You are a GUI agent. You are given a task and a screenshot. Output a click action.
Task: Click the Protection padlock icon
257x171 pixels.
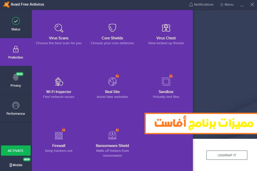(16, 49)
